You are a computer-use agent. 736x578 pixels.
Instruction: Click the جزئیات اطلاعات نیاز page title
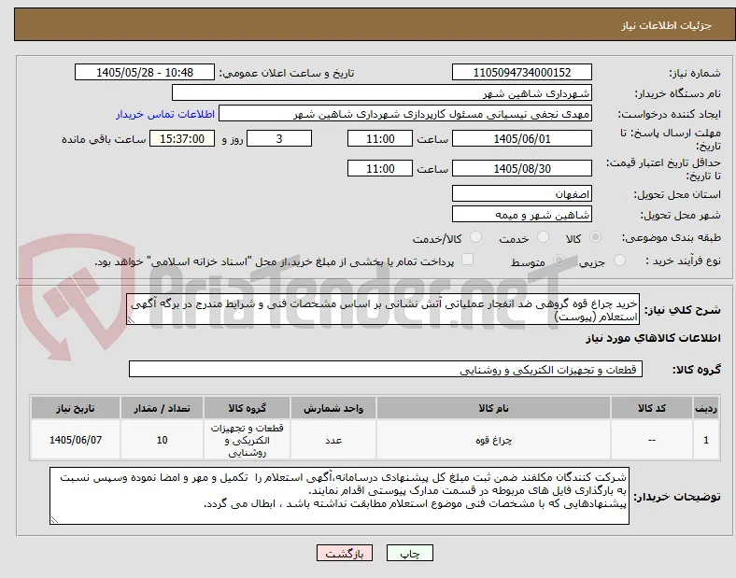(666, 25)
